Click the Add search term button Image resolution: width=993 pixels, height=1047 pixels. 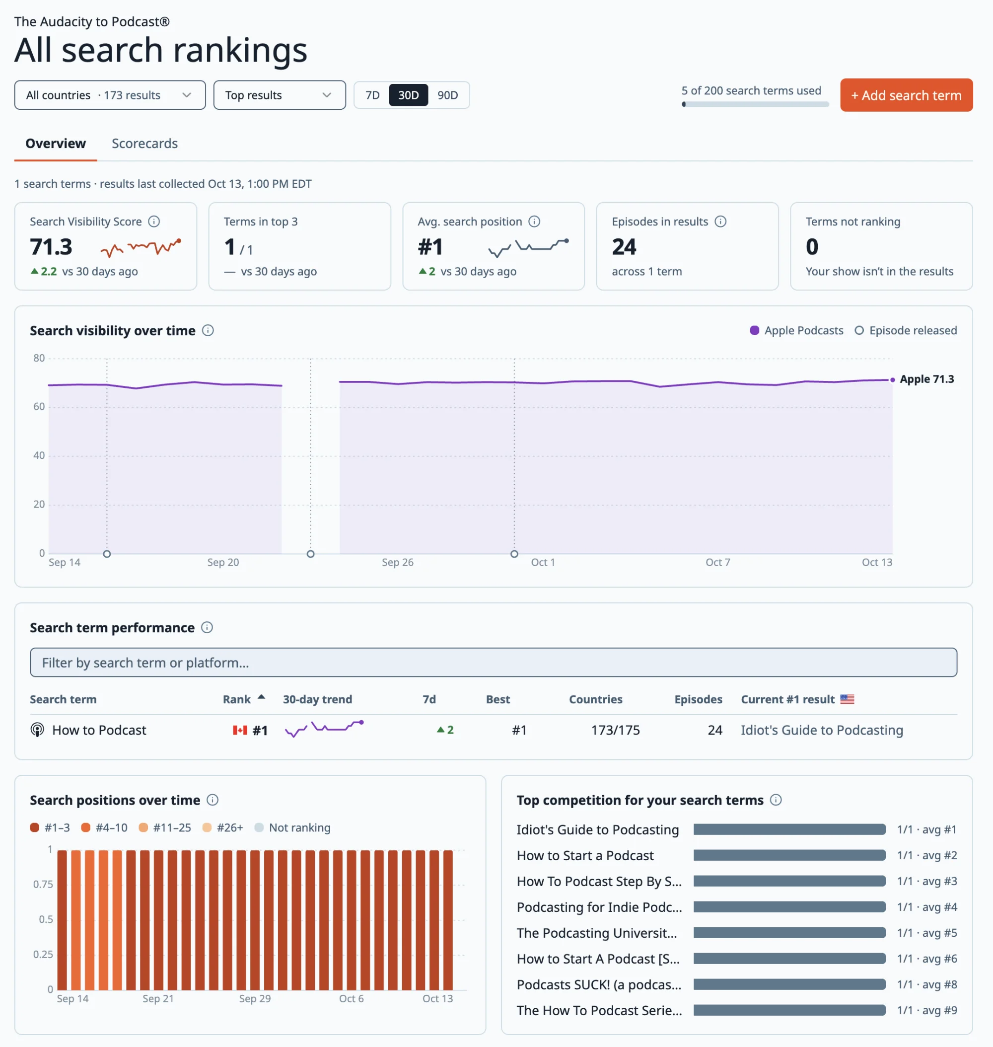906,95
